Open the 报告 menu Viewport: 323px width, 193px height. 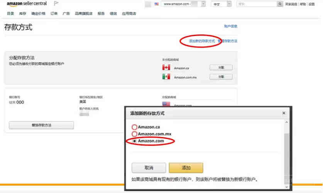point(101,14)
